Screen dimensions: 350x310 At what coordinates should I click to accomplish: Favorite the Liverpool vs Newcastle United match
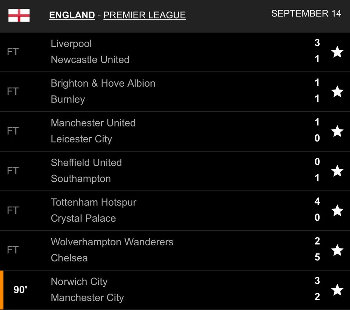337,52
